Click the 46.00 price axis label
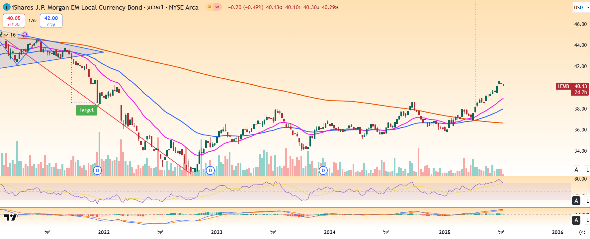This screenshot has width=590, height=239. [x=580, y=24]
